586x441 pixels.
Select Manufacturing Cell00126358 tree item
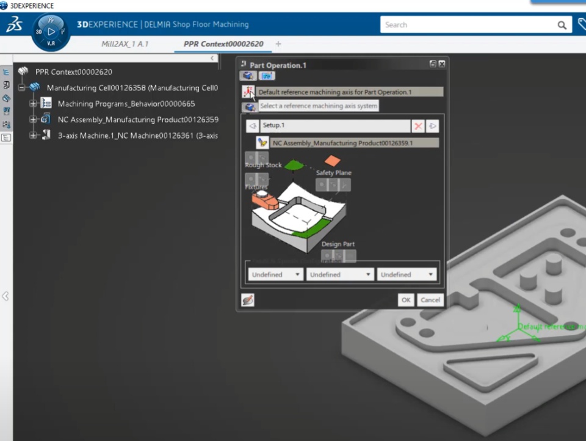[x=132, y=88]
